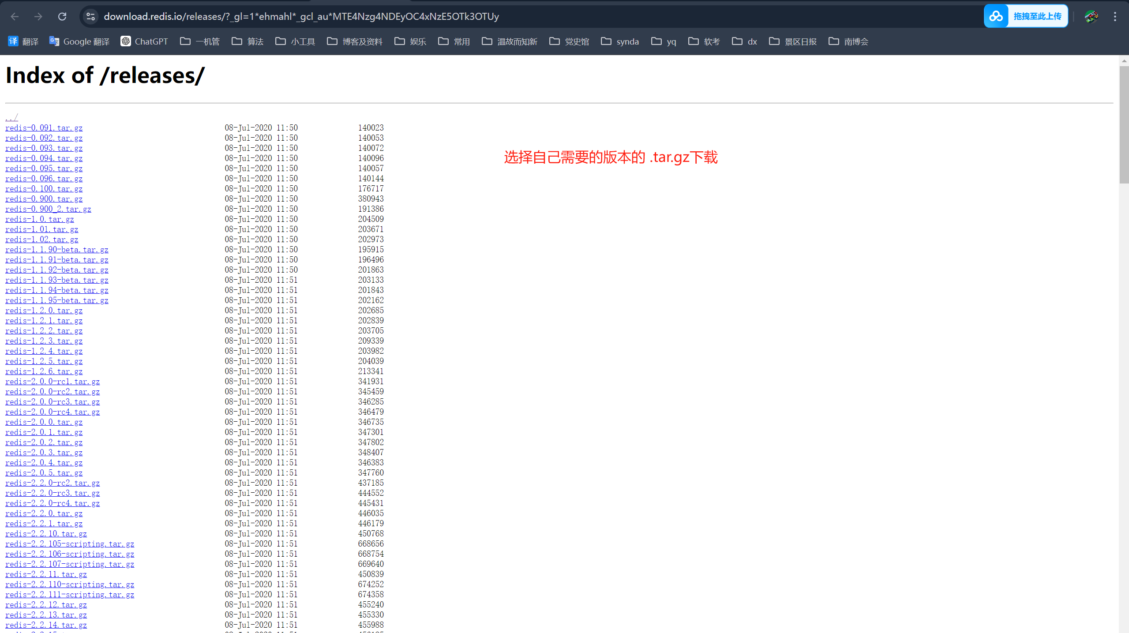Open site information icon in address bar
1129x633 pixels.
[90, 16]
